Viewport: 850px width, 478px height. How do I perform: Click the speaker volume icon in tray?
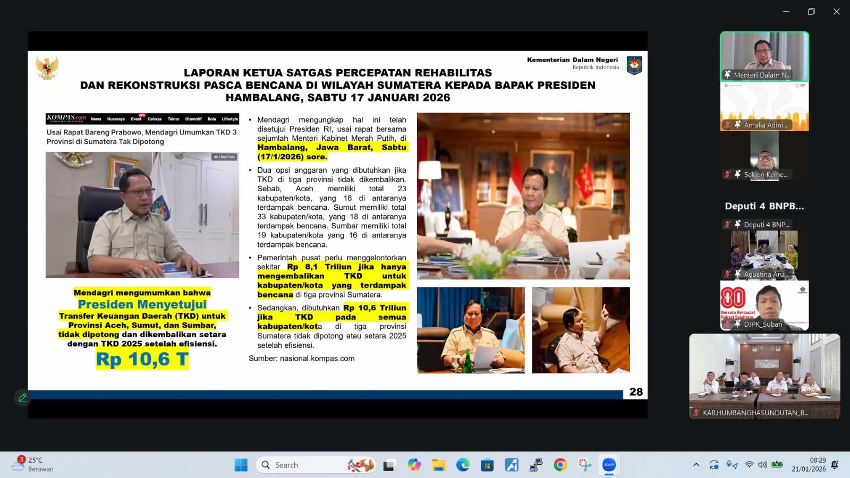(x=763, y=465)
